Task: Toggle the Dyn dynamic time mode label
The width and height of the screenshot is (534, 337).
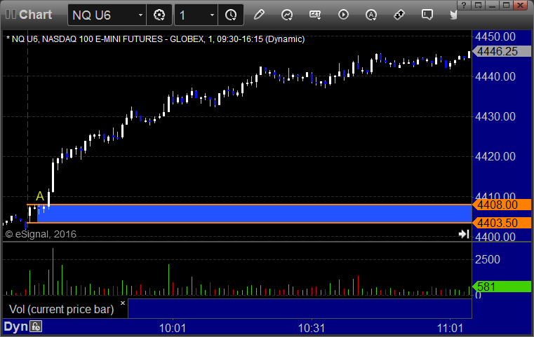Action: tap(15, 326)
